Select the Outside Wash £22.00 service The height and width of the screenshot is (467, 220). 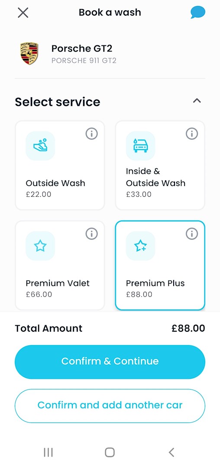pyautogui.click(x=60, y=165)
